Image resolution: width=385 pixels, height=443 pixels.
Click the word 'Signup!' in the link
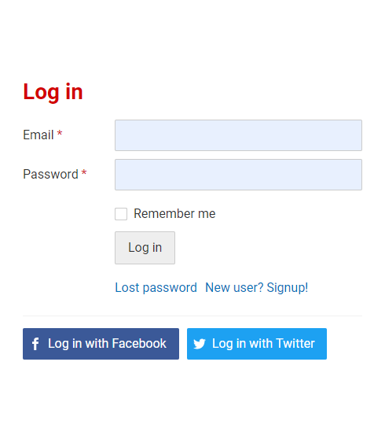(288, 288)
